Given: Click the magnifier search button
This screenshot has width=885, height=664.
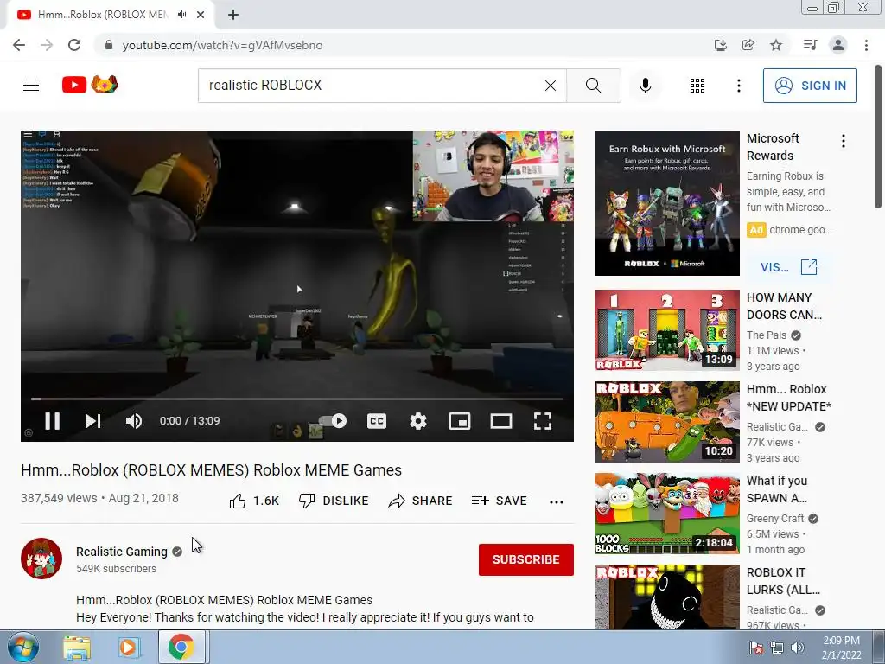Looking at the screenshot, I should tap(593, 86).
